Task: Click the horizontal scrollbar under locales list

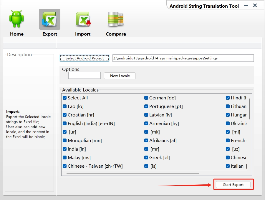Action: point(133,173)
